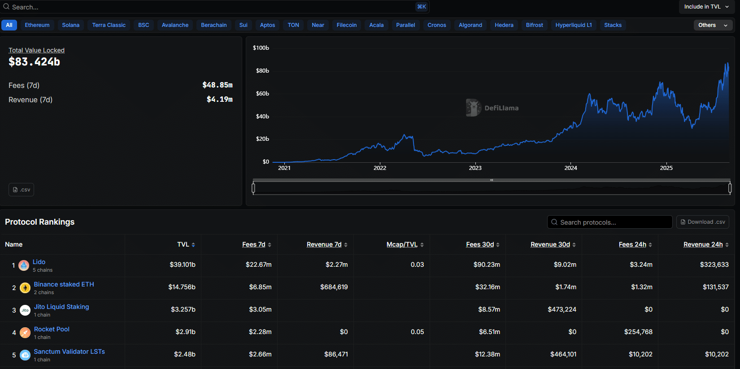Click the Jito Liquid Staking logo icon
740x369 pixels.
click(25, 310)
